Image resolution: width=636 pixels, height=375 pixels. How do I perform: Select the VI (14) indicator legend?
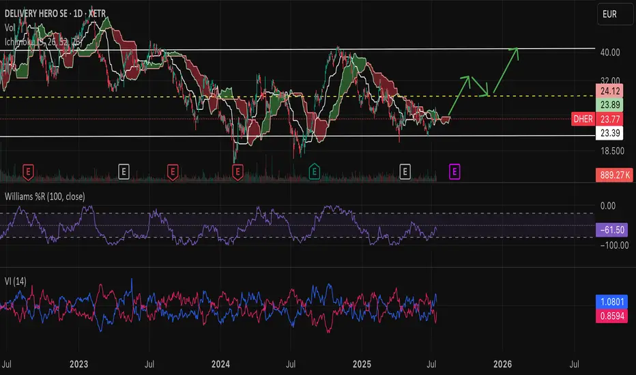[16, 281]
